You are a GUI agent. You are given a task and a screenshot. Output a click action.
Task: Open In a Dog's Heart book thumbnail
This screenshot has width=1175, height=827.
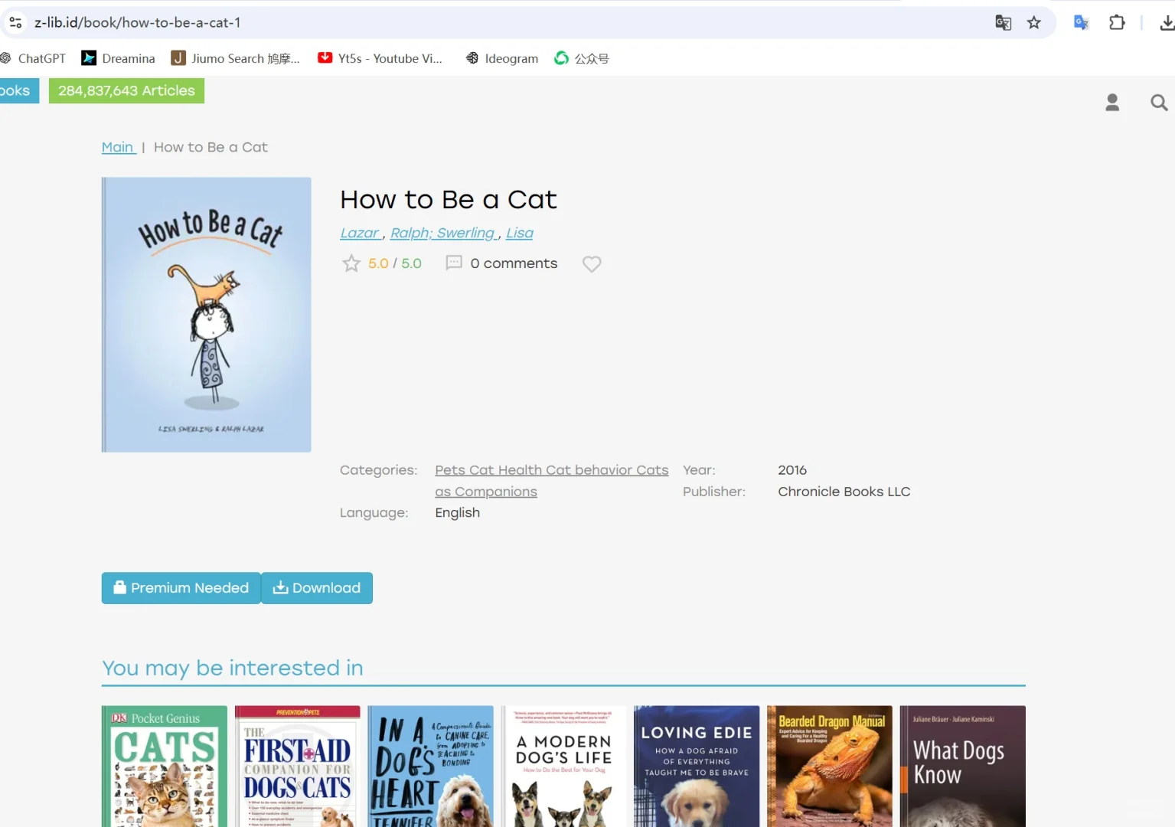click(x=431, y=766)
